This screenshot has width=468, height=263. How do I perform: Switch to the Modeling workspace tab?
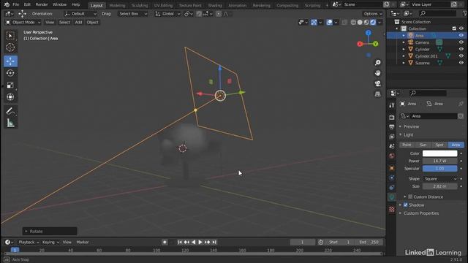coord(117,5)
